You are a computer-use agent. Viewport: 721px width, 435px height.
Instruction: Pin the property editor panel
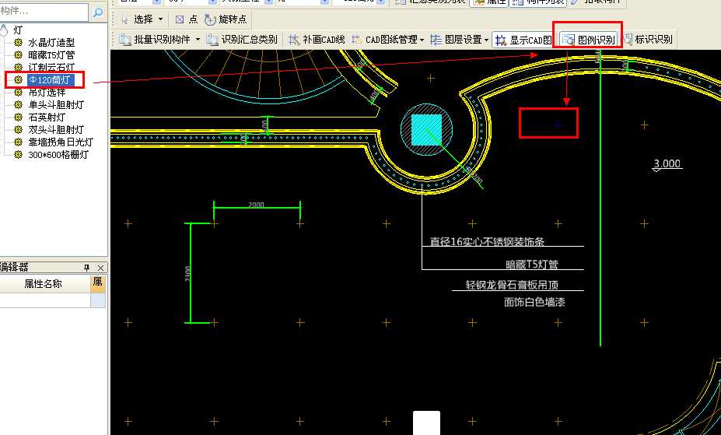point(87,267)
